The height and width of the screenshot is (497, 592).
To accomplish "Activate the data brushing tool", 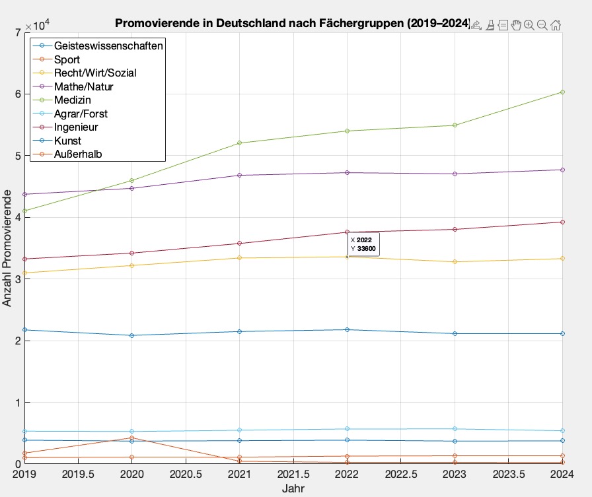I will pyautogui.click(x=490, y=25).
